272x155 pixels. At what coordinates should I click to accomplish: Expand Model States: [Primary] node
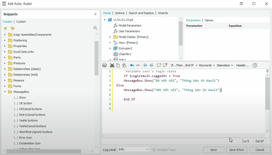[x=110, y=37]
